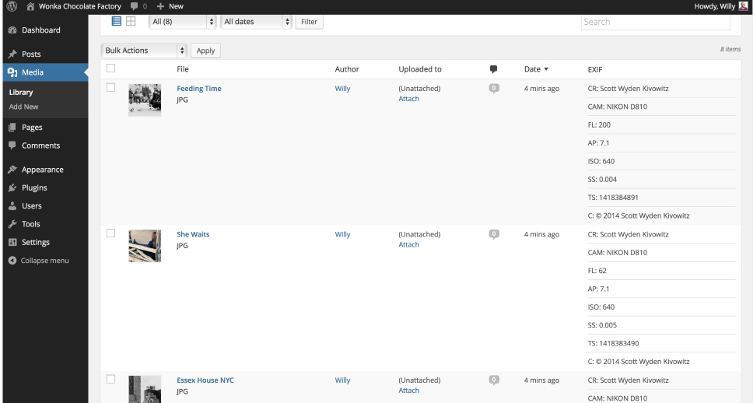Click Collapse menu text
753x403 pixels.
[44, 261]
